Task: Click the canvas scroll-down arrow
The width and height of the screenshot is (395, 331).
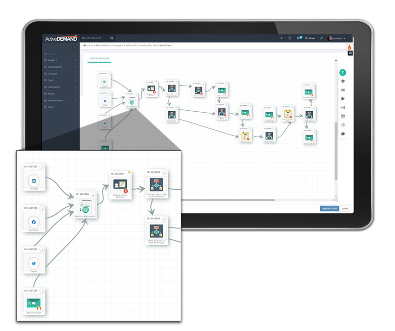Action: click(336, 196)
